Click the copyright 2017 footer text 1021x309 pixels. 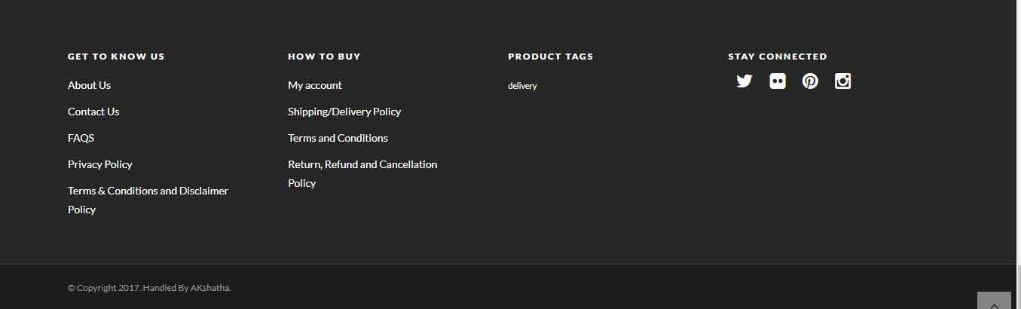tap(149, 288)
